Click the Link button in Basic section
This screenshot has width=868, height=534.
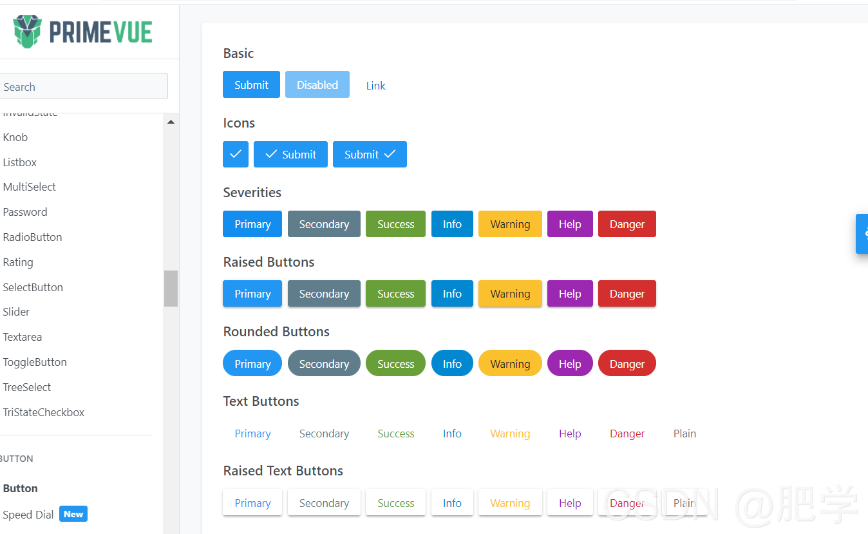[x=376, y=85]
